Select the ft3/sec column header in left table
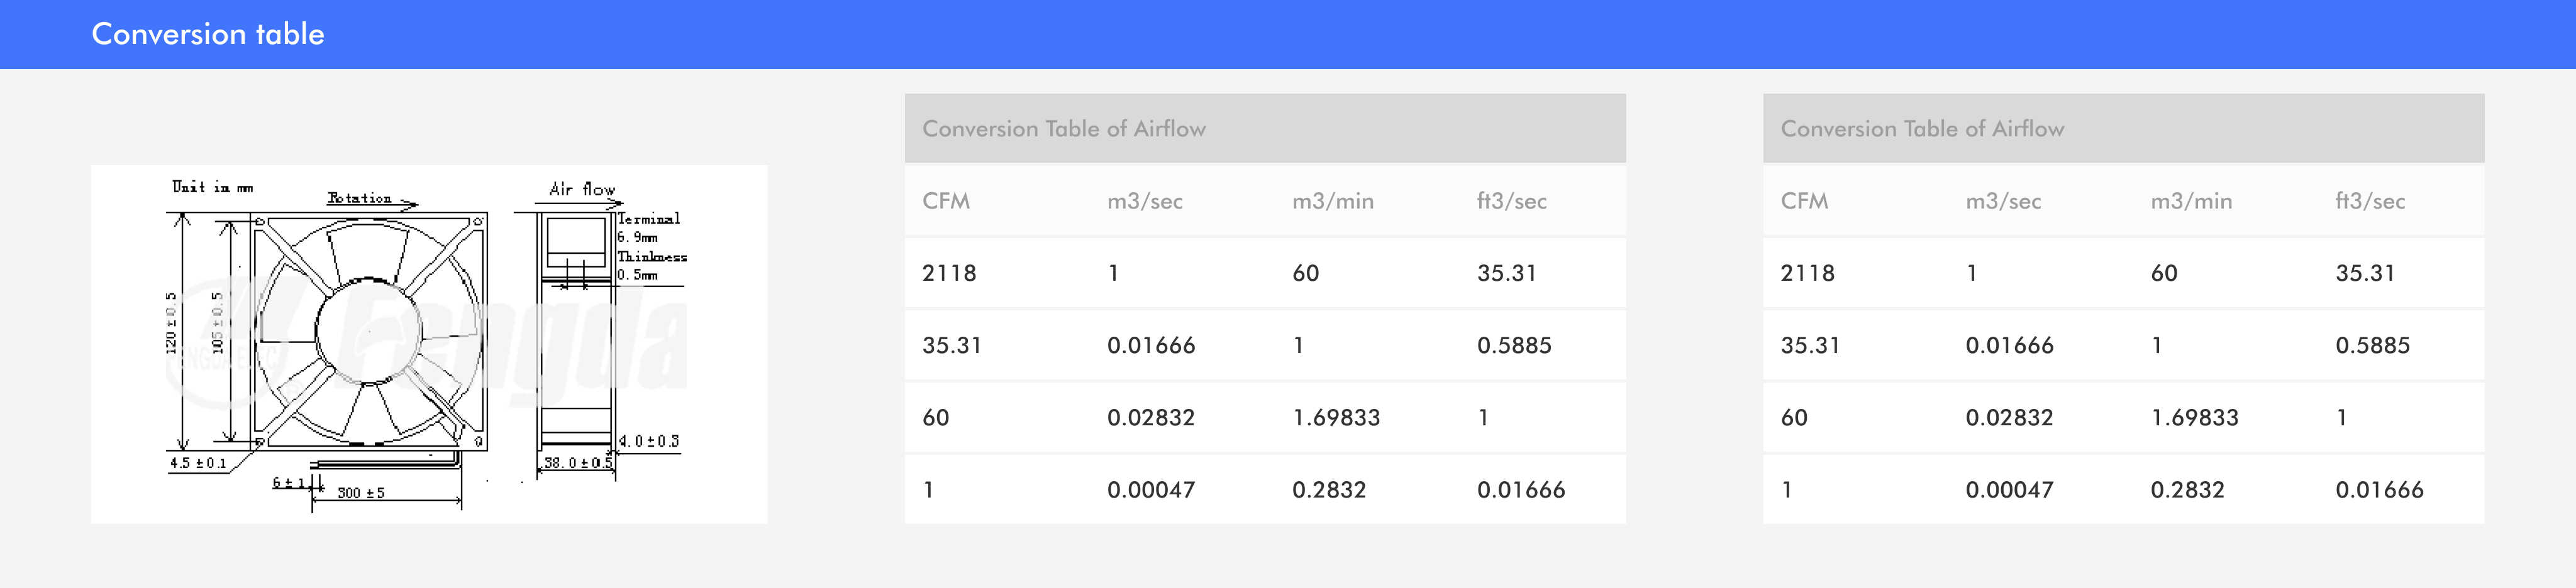The width and height of the screenshot is (2576, 588). click(1512, 200)
